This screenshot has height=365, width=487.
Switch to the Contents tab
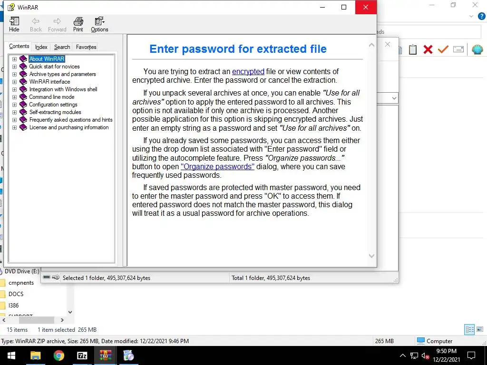19,46
